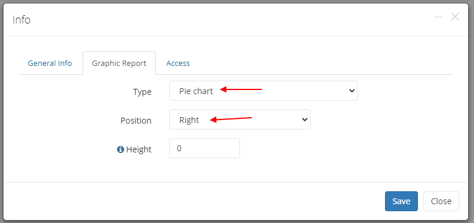Click the Height field label text
This screenshot has width=474, height=223.
click(139, 149)
